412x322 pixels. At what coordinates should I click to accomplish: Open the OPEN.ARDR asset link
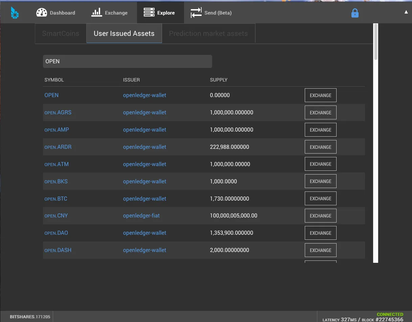click(x=58, y=147)
